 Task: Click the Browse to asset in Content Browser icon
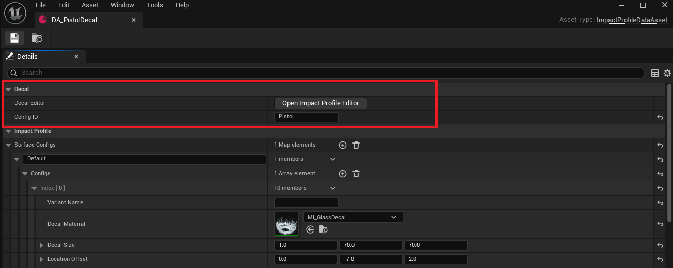tap(37, 38)
